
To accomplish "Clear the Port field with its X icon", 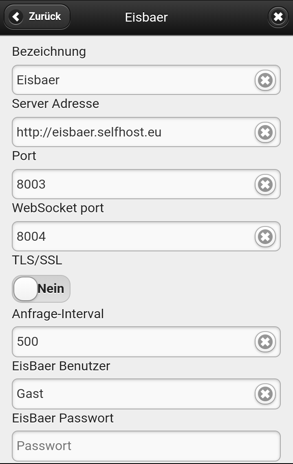I will 265,184.
